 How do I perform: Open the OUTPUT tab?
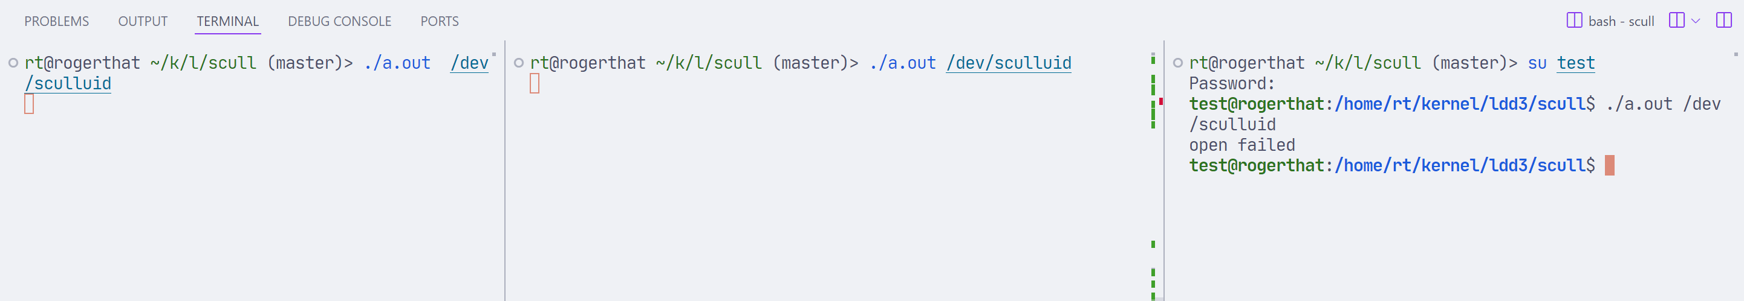(x=143, y=21)
